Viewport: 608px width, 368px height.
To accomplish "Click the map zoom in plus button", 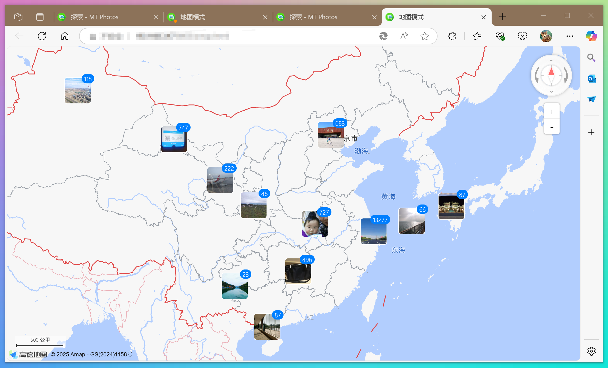I will coord(552,112).
